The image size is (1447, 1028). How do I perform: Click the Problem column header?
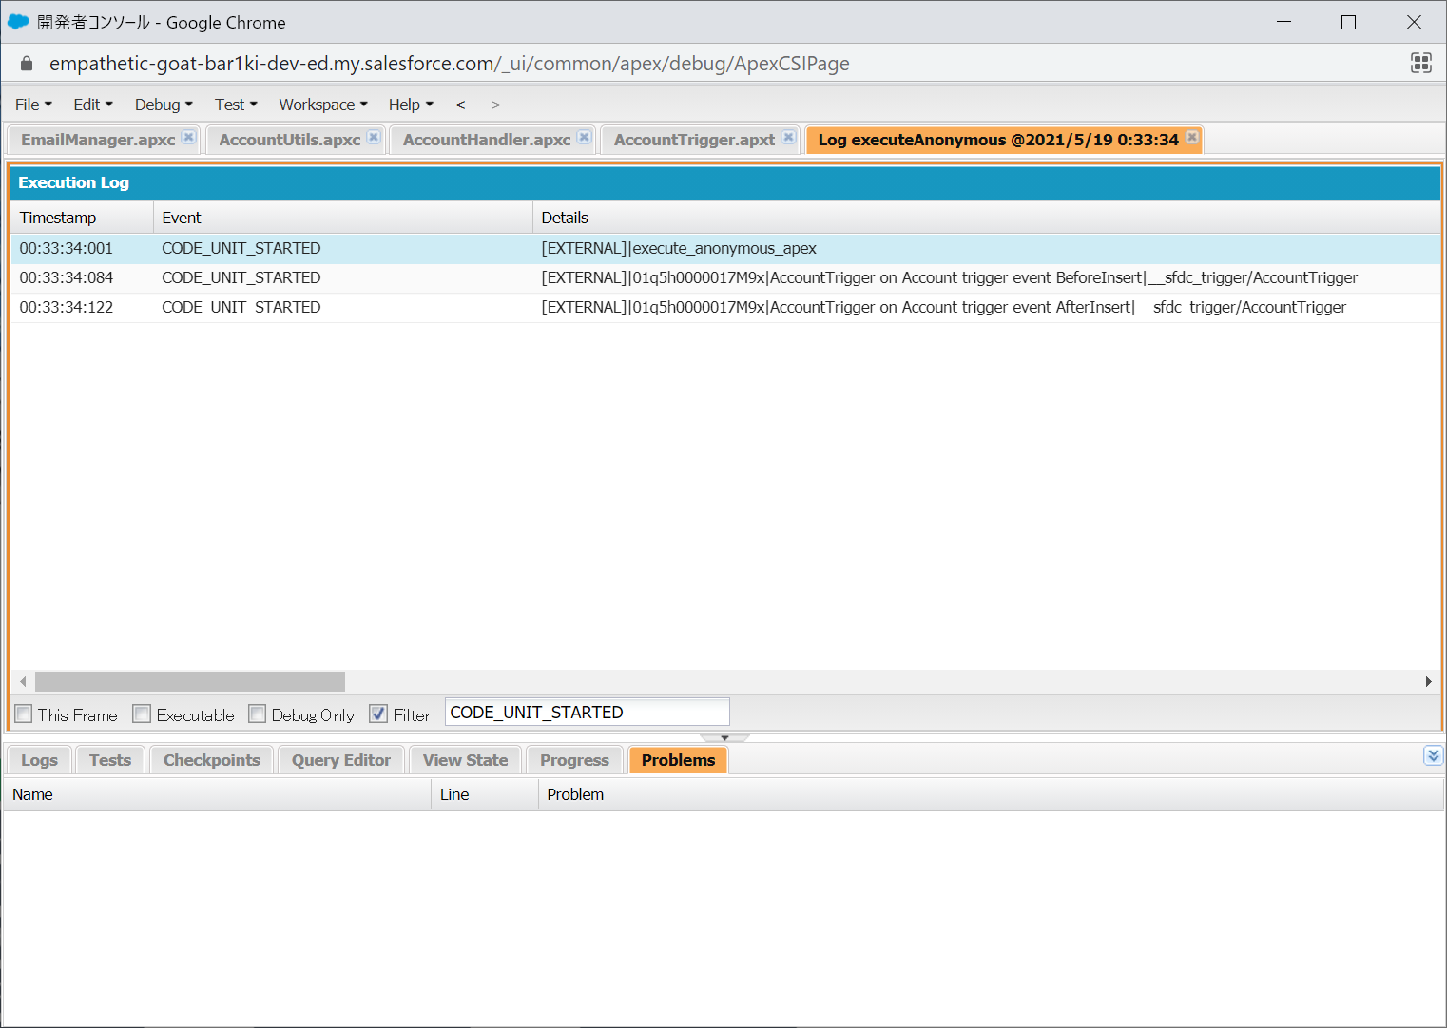pyautogui.click(x=991, y=794)
